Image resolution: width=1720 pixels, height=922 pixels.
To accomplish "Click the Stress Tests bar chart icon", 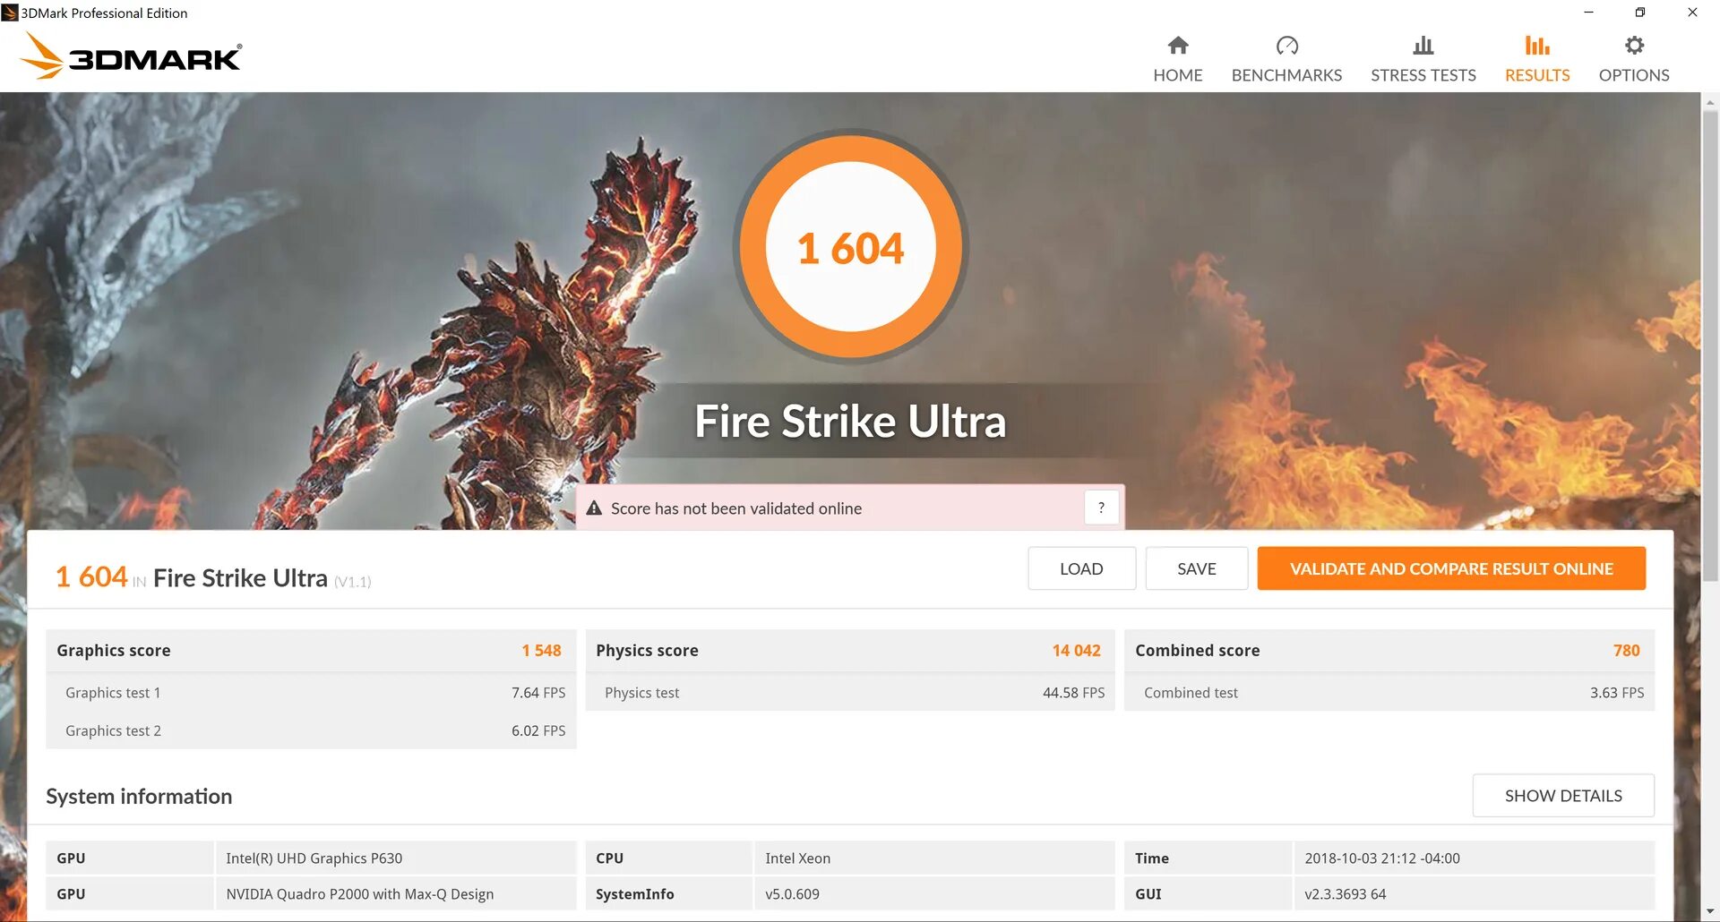I will click(1423, 45).
